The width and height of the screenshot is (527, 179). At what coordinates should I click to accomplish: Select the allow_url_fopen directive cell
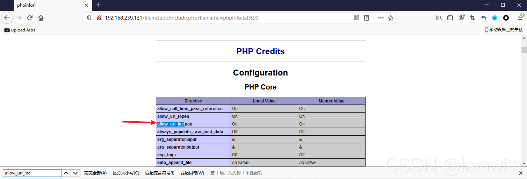click(x=193, y=116)
